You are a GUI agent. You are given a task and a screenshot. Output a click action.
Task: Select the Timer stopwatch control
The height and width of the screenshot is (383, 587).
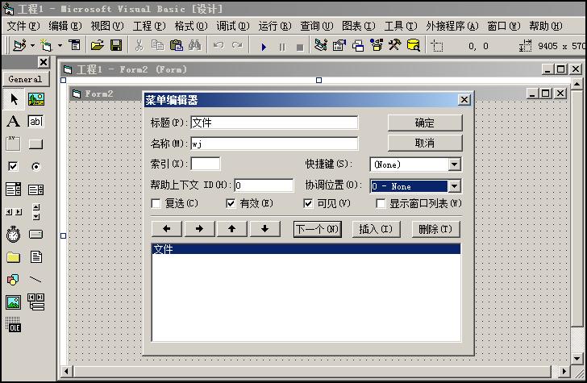pos(14,235)
